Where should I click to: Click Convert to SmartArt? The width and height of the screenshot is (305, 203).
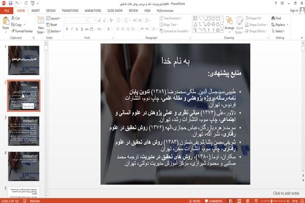(x=174, y=31)
